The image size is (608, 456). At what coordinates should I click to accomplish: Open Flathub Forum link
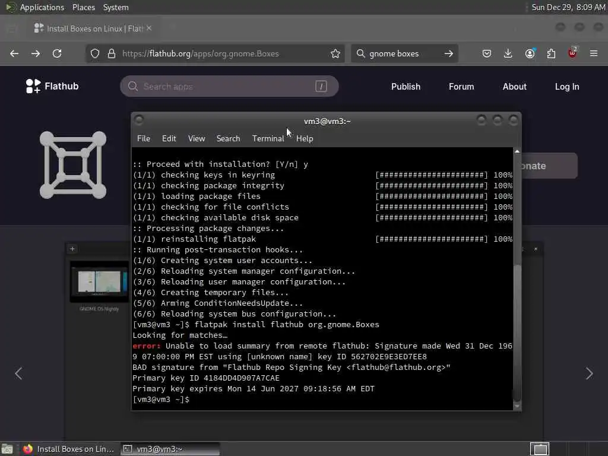(x=461, y=87)
